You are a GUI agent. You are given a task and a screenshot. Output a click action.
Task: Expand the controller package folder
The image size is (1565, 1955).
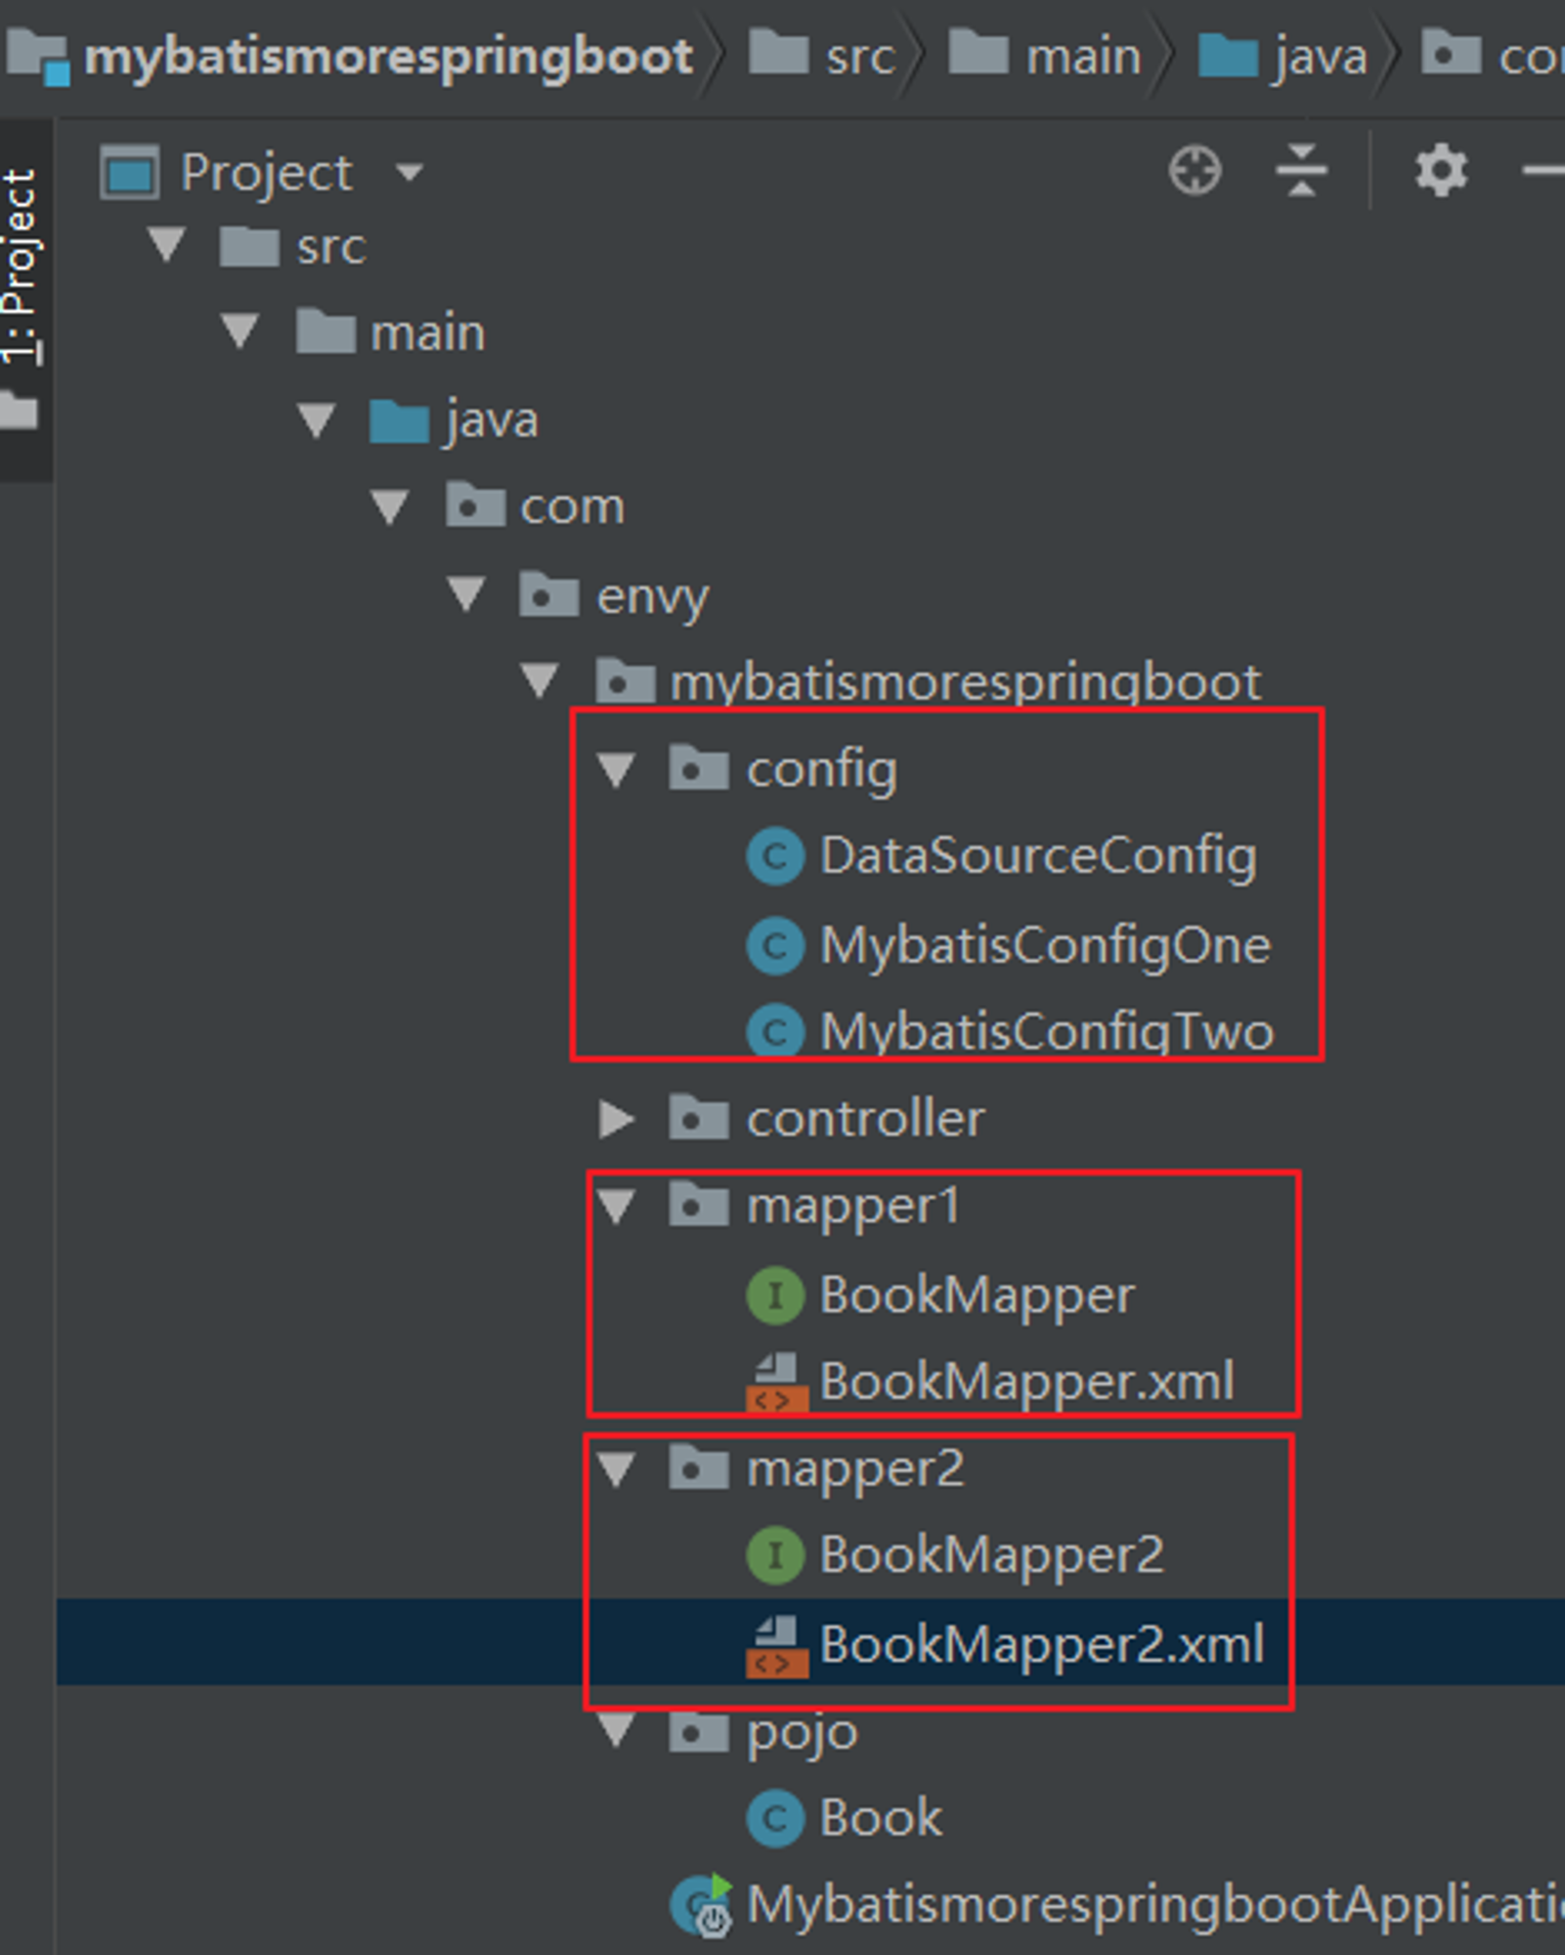click(616, 1118)
